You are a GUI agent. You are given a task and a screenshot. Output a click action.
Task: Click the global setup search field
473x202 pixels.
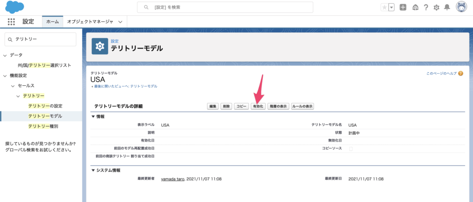point(225,7)
